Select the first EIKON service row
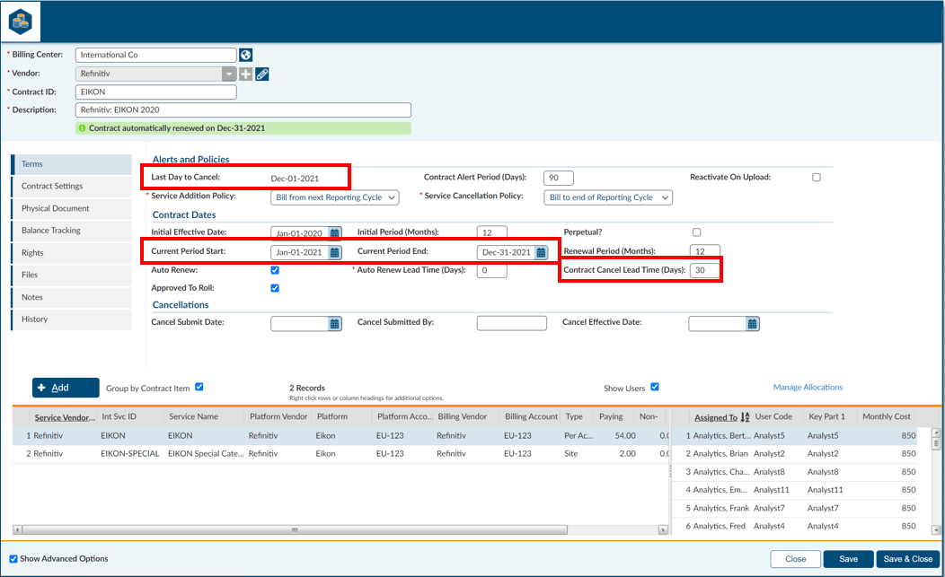 tap(340, 435)
